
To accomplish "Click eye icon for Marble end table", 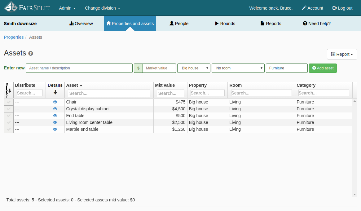I will click(x=55, y=129).
